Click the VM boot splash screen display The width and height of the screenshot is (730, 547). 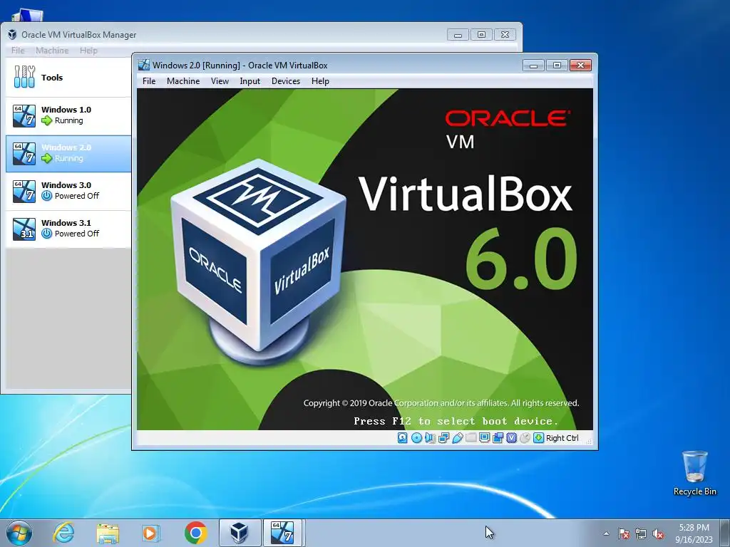tap(365, 259)
